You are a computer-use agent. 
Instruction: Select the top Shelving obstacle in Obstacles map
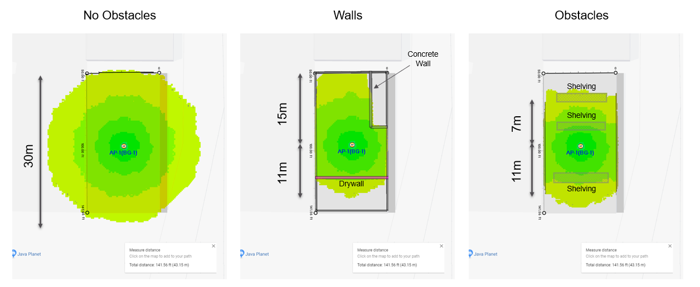coord(581,97)
